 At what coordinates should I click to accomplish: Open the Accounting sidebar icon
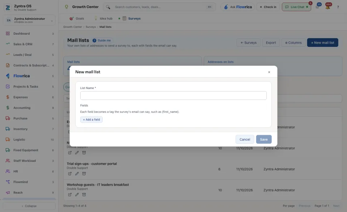point(8,108)
